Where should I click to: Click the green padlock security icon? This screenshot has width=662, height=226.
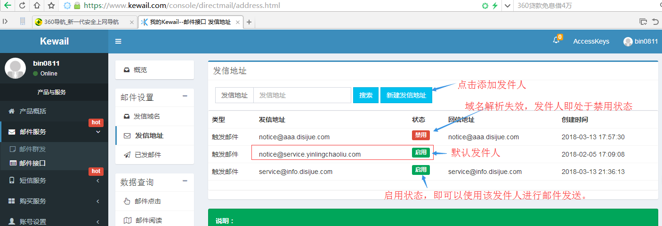77,6
